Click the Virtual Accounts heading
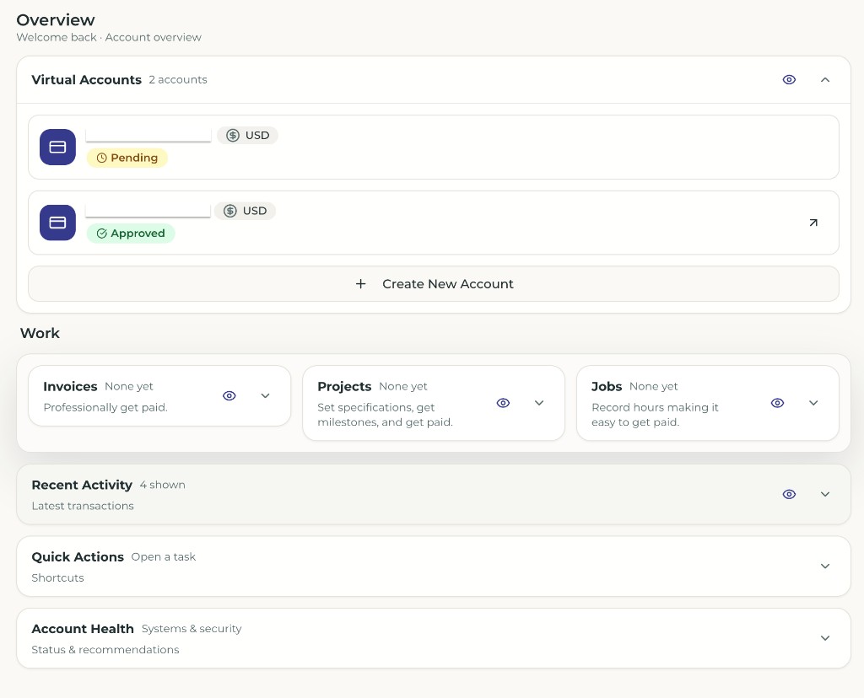 [87, 80]
